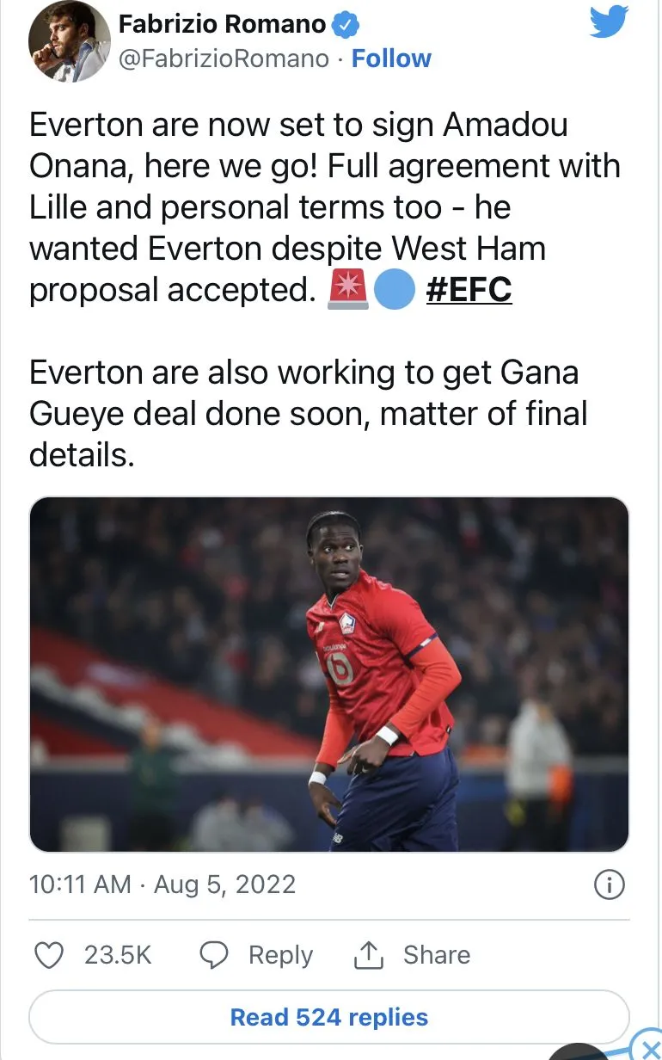Open the player photo in the tweet

click(329, 675)
